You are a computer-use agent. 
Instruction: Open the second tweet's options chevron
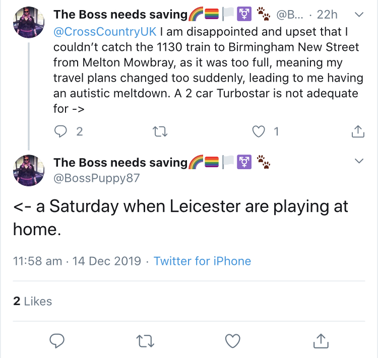click(x=359, y=162)
